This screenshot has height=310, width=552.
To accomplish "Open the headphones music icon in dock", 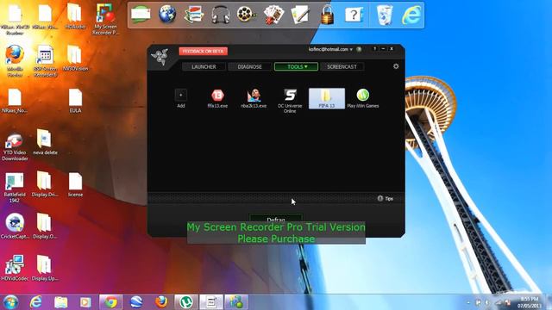I will pyautogui.click(x=221, y=15).
